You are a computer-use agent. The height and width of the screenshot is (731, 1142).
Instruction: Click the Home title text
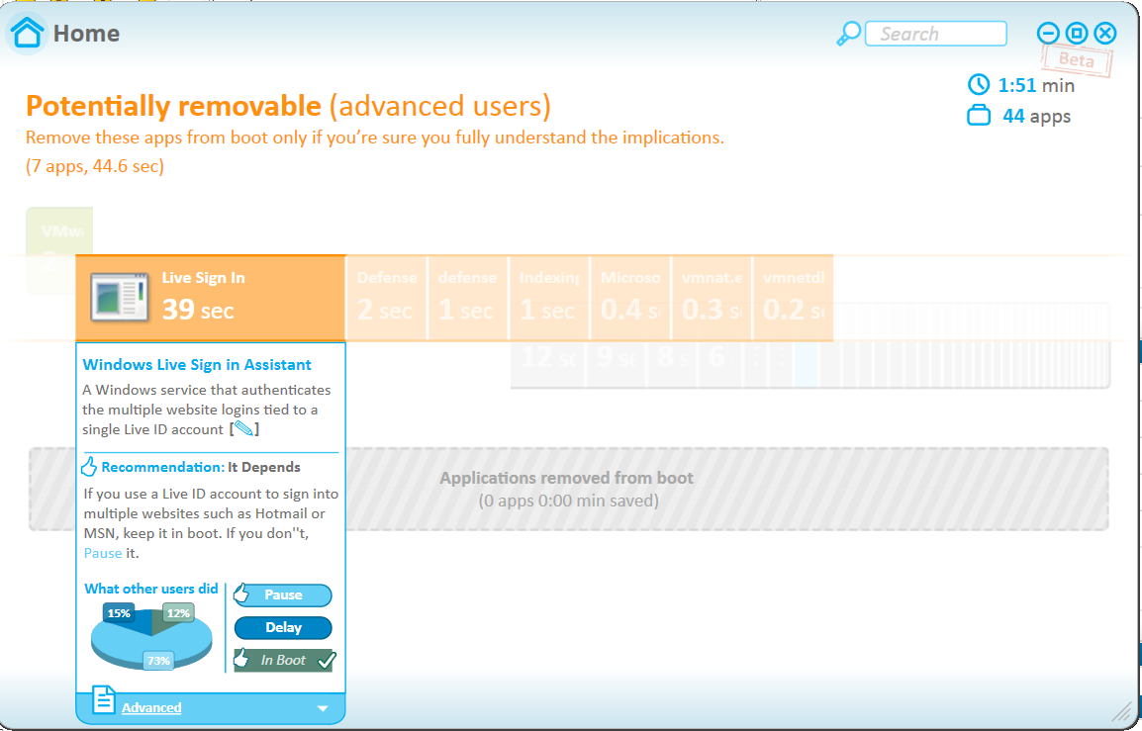coord(86,34)
